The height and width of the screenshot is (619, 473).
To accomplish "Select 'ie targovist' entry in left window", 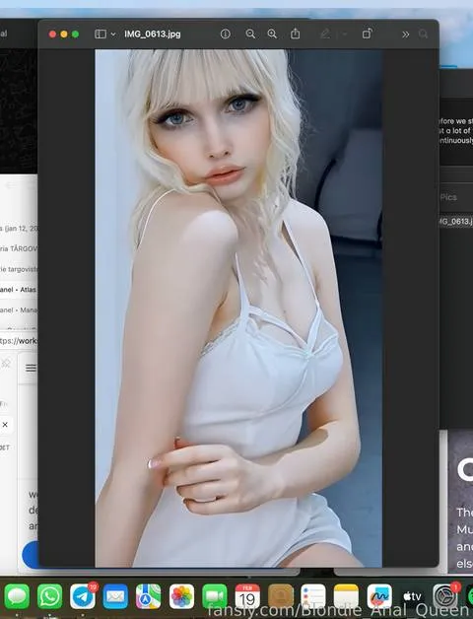I will pos(19,269).
